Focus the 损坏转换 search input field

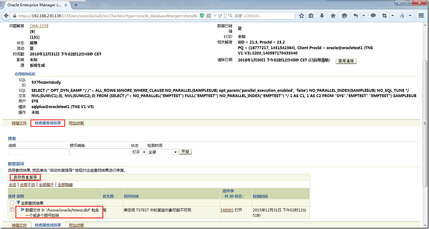pos(100,152)
